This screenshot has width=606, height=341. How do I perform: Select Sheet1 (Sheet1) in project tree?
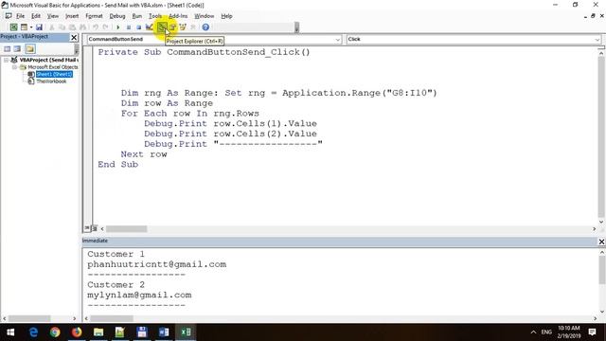(x=54, y=74)
